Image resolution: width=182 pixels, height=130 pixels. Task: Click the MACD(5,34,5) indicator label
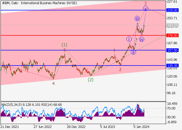tap(12, 105)
